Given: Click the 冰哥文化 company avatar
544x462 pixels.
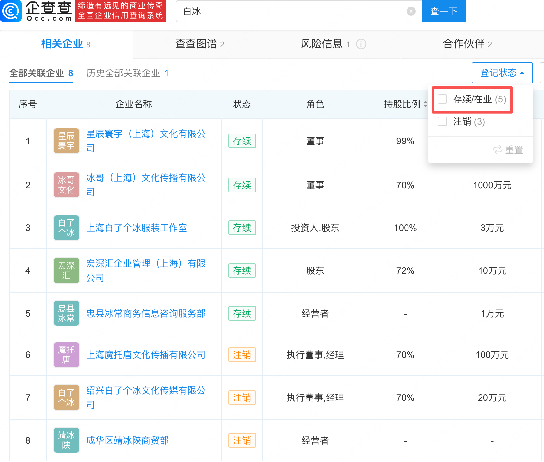Looking at the screenshot, I should 66,185.
